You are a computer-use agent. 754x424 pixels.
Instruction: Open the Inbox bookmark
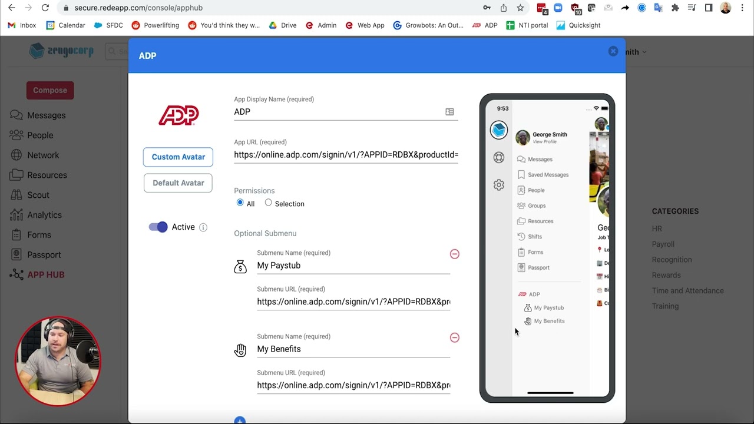[x=22, y=25]
